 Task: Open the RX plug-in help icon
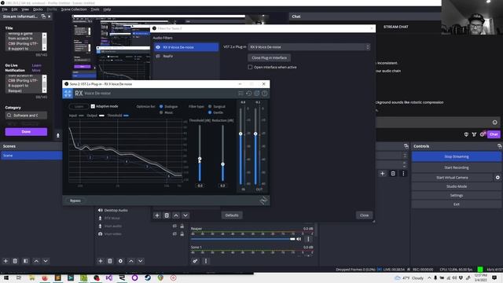[x=264, y=94]
